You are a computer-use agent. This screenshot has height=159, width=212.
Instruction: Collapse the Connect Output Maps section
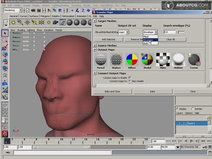pyautogui.click(x=95, y=73)
